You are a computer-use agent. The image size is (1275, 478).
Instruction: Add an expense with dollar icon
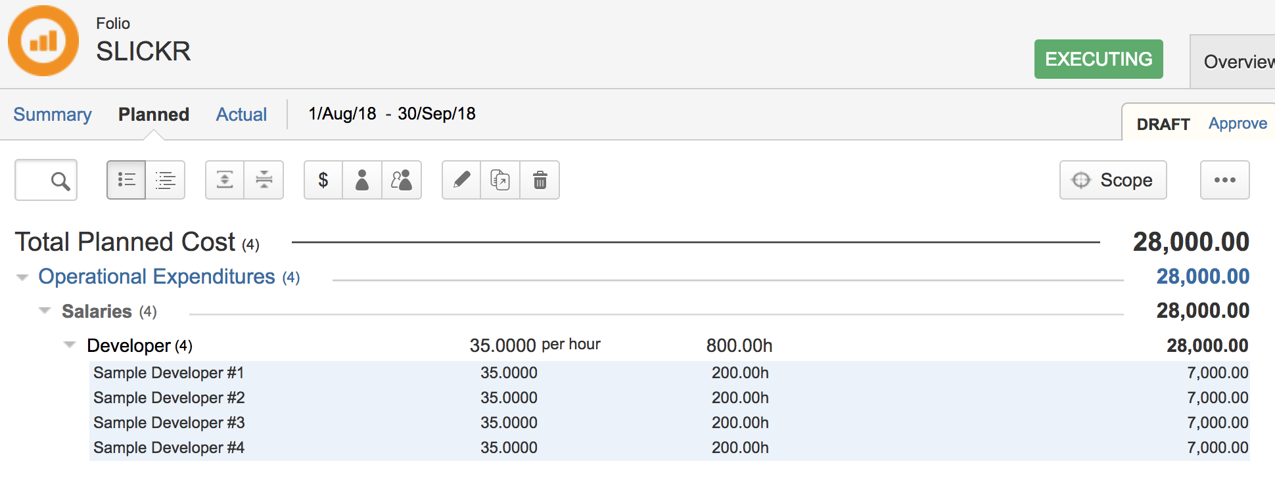click(323, 180)
